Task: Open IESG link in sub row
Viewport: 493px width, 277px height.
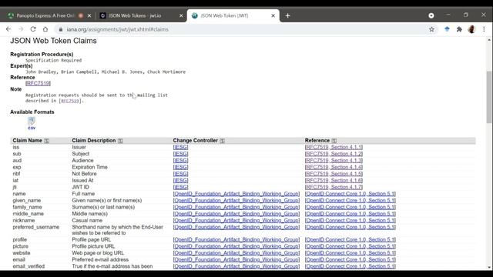Action: (x=180, y=154)
